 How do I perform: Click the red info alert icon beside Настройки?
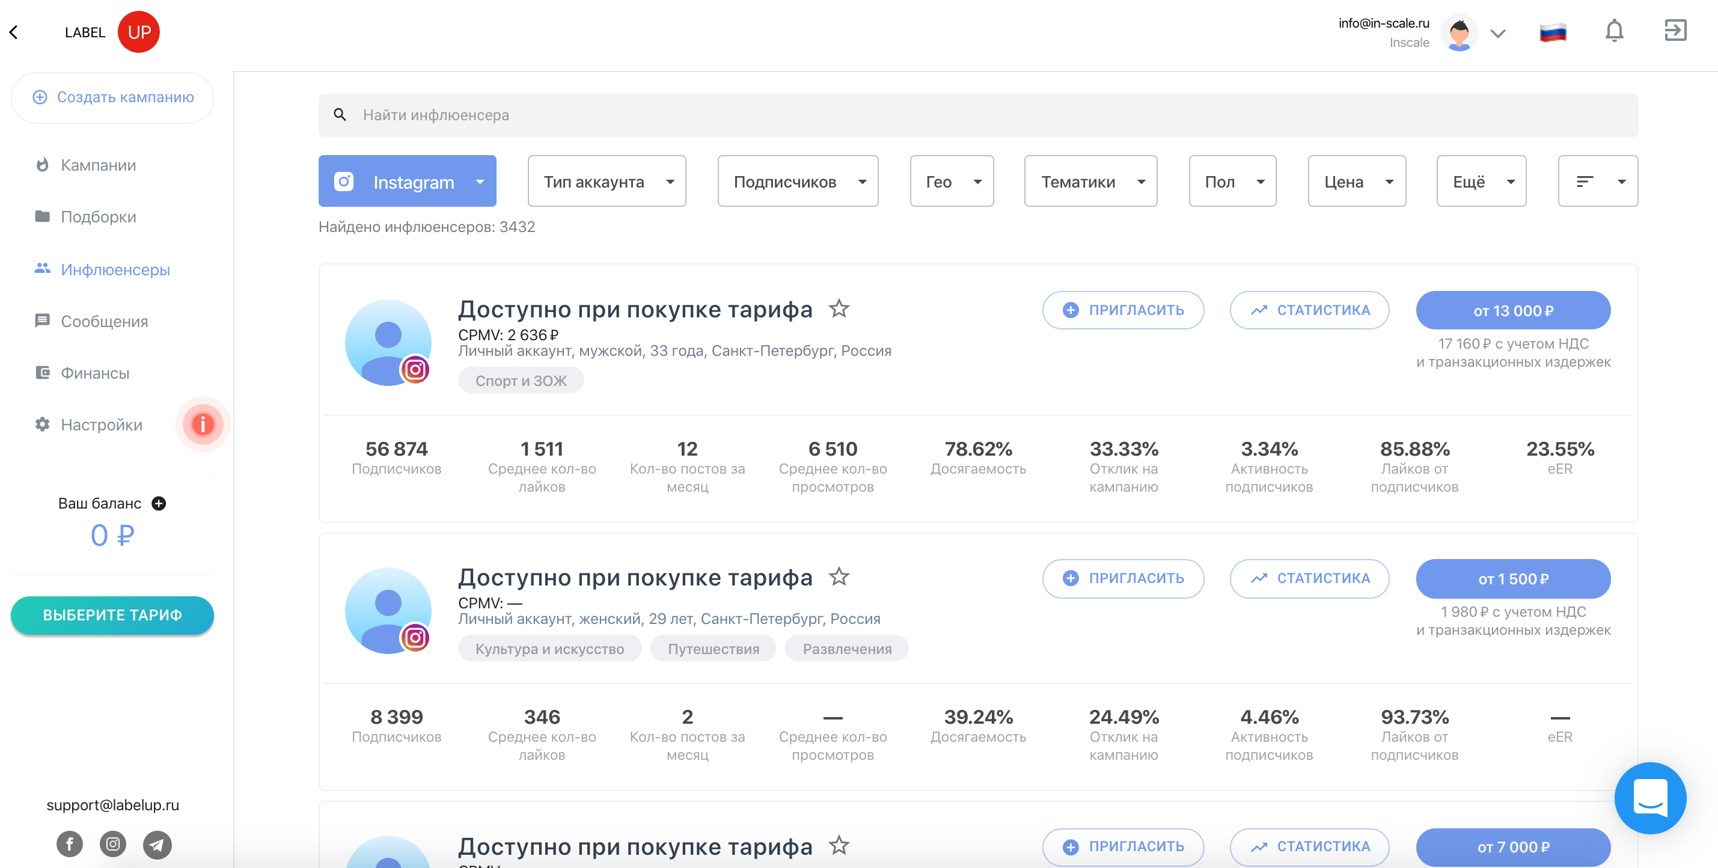[x=203, y=424]
